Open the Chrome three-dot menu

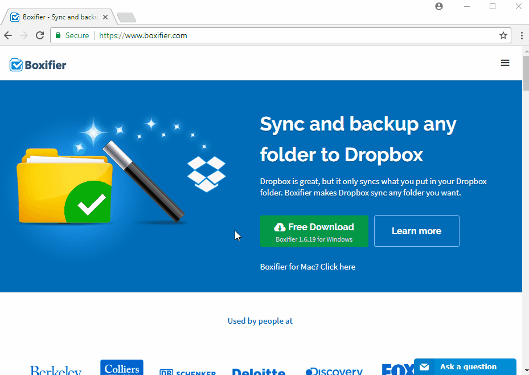point(522,35)
